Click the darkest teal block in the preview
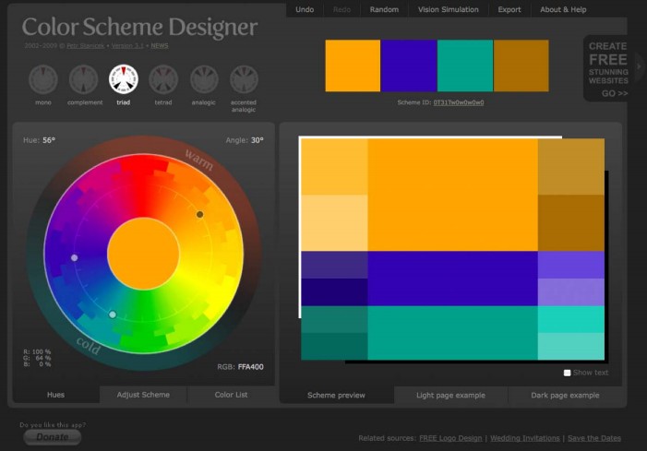 tap(334, 346)
